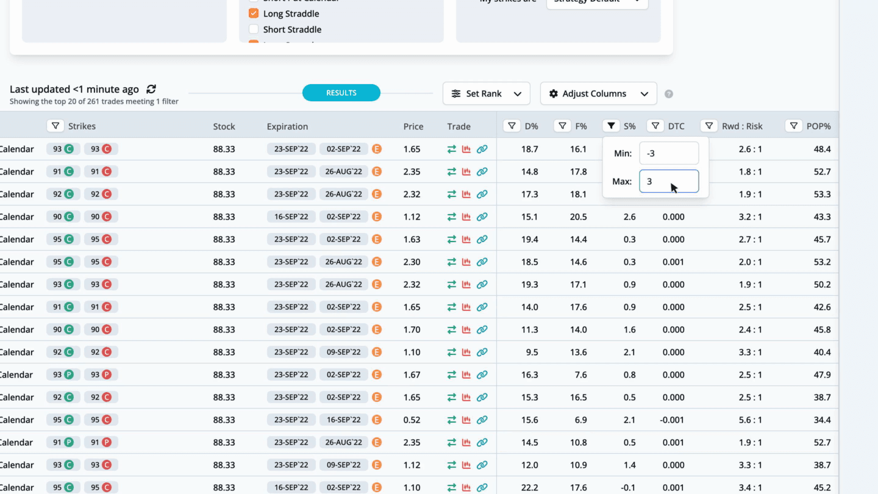878x494 pixels.
Task: Click the 02-SEP`22 expiration in the 1.70 price row
Action: pyautogui.click(x=344, y=329)
